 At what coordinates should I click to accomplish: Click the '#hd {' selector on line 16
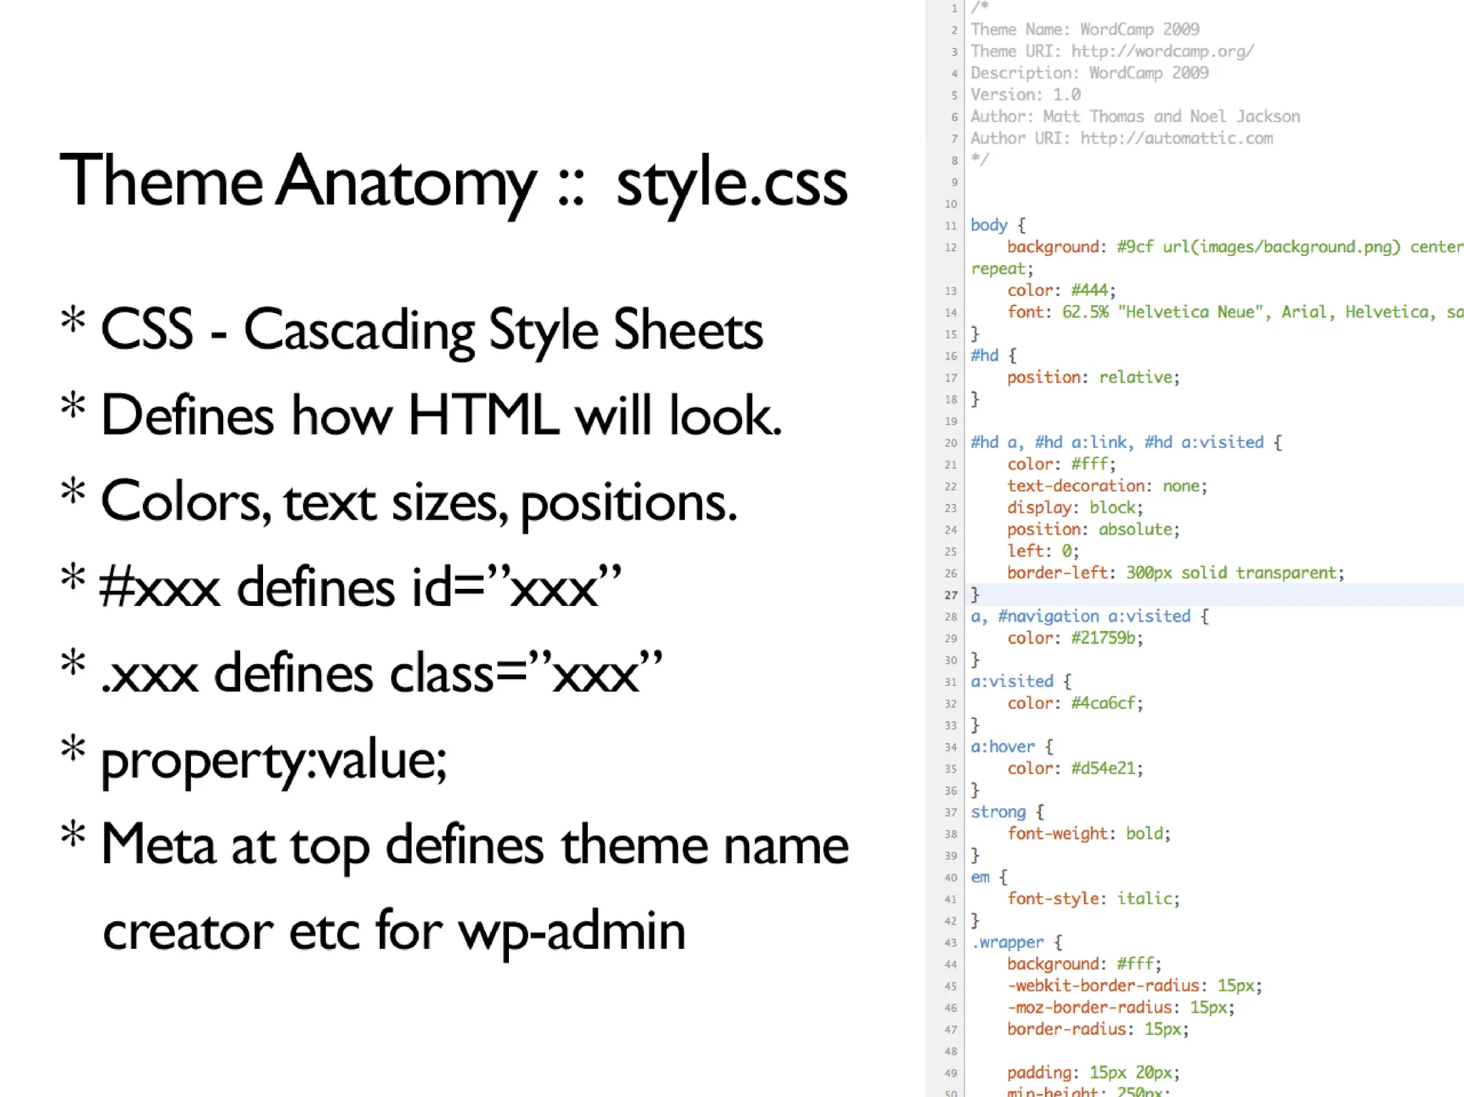(x=993, y=355)
